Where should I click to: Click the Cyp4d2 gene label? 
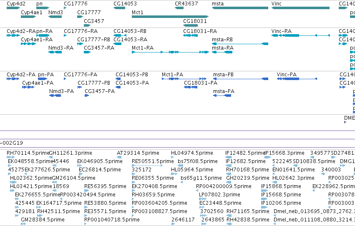(x=16, y=4)
